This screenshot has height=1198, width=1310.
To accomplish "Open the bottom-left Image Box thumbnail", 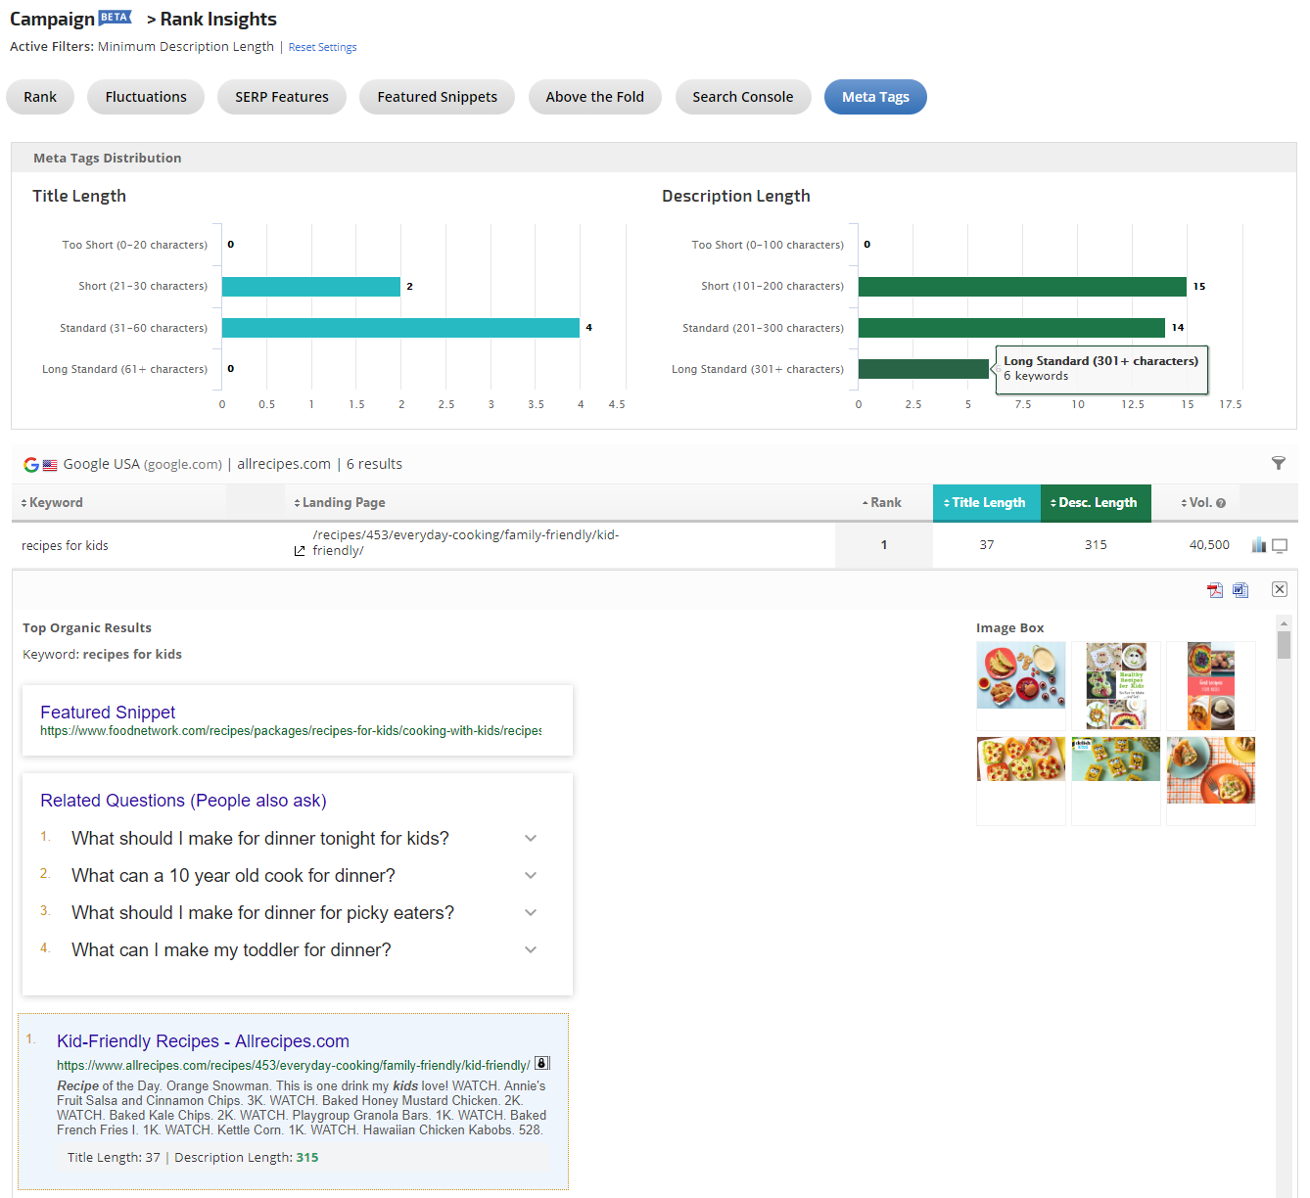I will 1021,759.
